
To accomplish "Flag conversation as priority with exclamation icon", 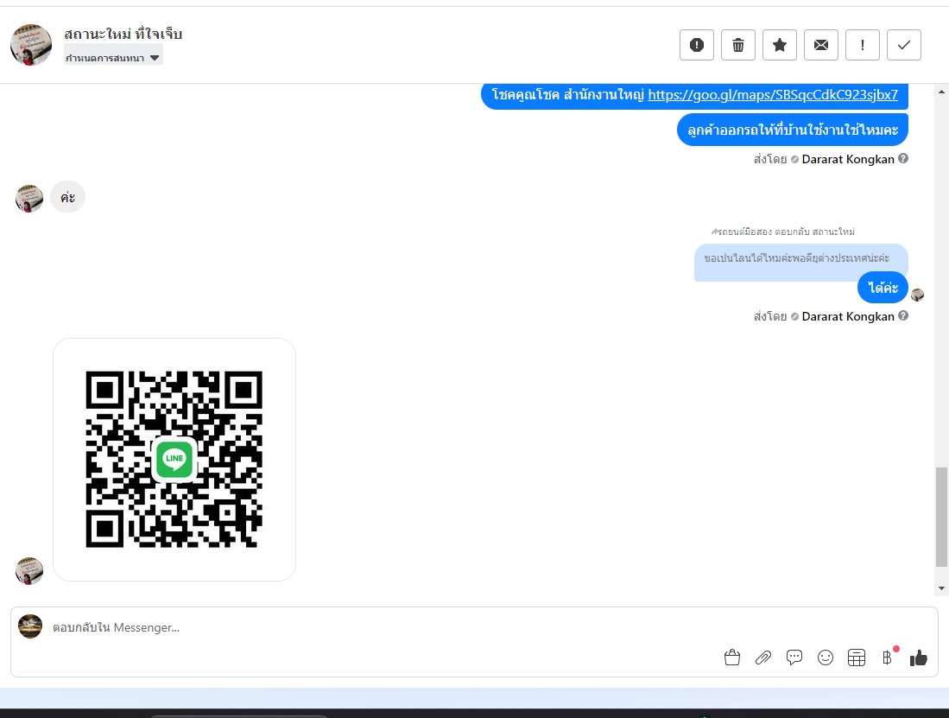I will pos(863,45).
